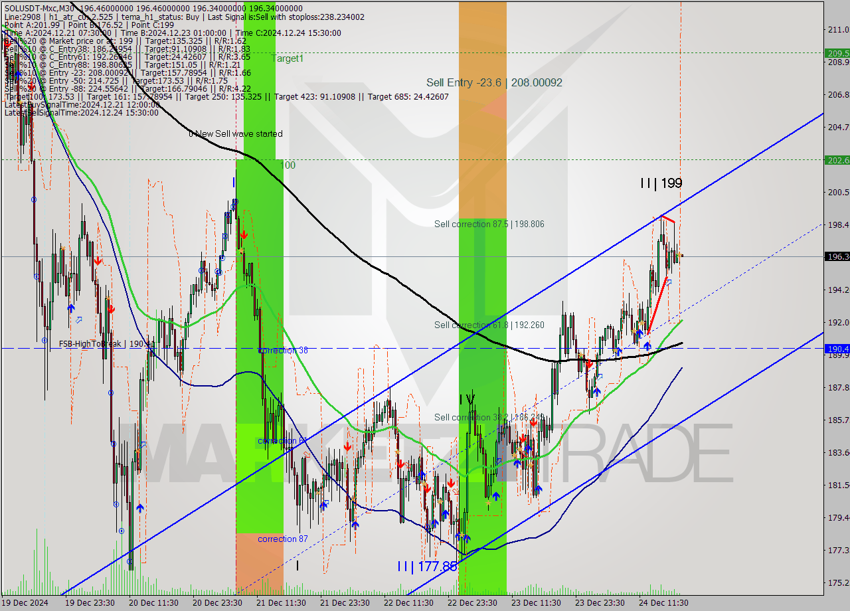
Task: Click the green 209.5 price tag
Action: 837,53
